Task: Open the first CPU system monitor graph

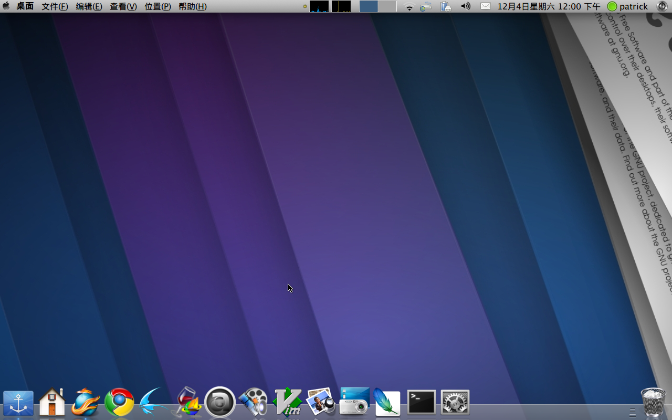Action: (319, 6)
